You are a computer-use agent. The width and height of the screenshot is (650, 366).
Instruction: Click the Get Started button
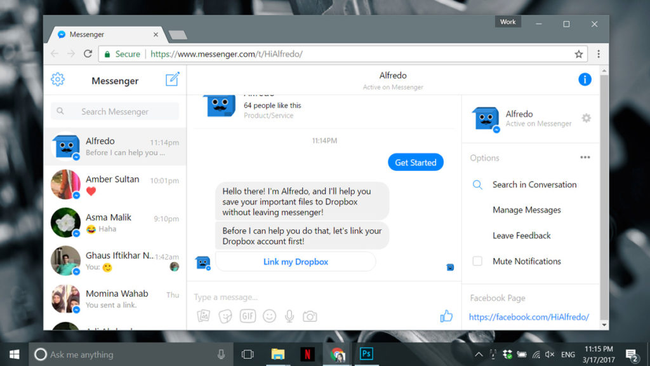coord(415,162)
